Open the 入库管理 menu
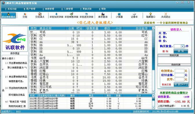The width and height of the screenshot is (195, 114). (67, 9)
